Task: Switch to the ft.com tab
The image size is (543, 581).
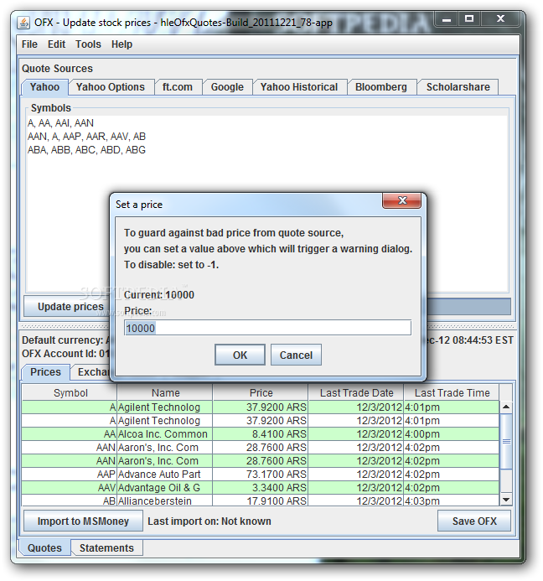Action: pos(178,87)
